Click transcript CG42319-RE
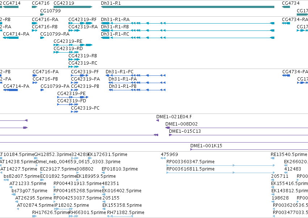The height and width of the screenshot is (218, 308). pyautogui.click(x=68, y=41)
